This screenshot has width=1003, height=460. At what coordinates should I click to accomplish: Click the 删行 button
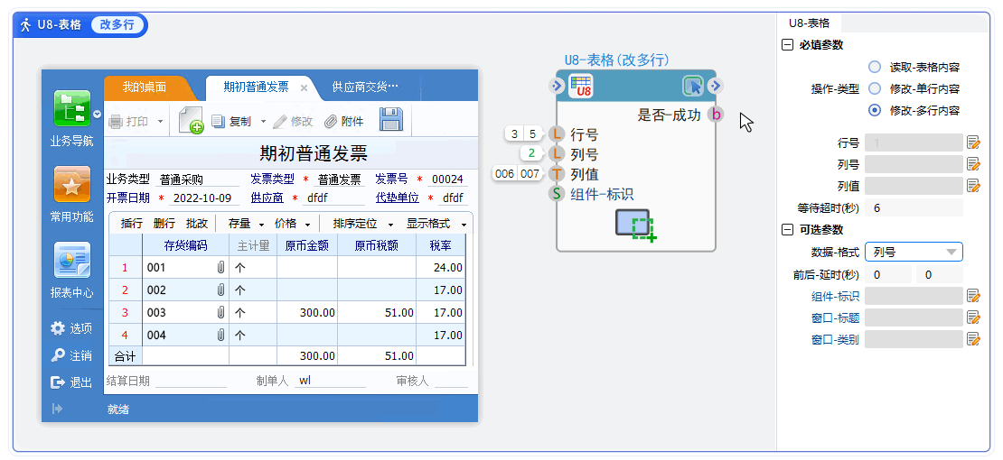coord(164,224)
